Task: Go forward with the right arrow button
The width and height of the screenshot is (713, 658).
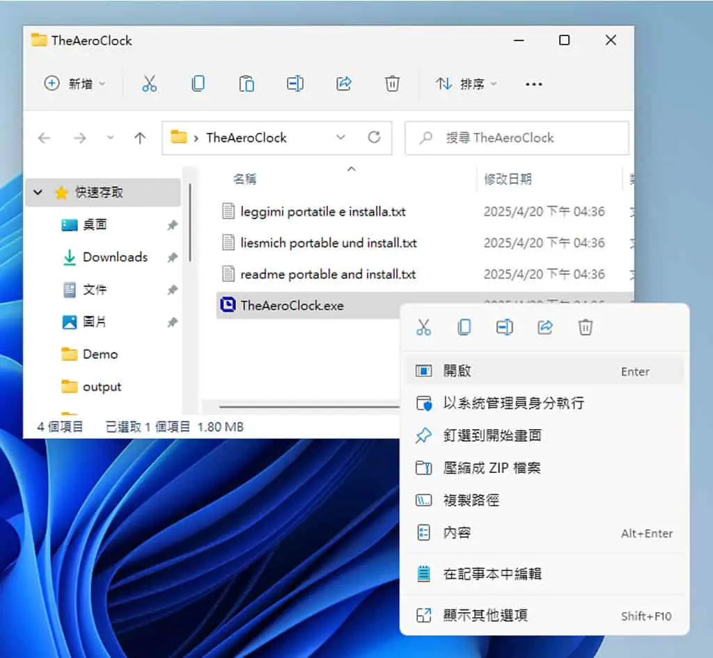Action: click(x=80, y=138)
